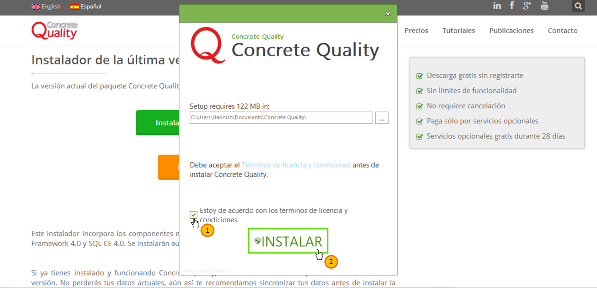This screenshot has width=597, height=288.
Task: Click the Spanish flag icon
Action: tap(75, 7)
